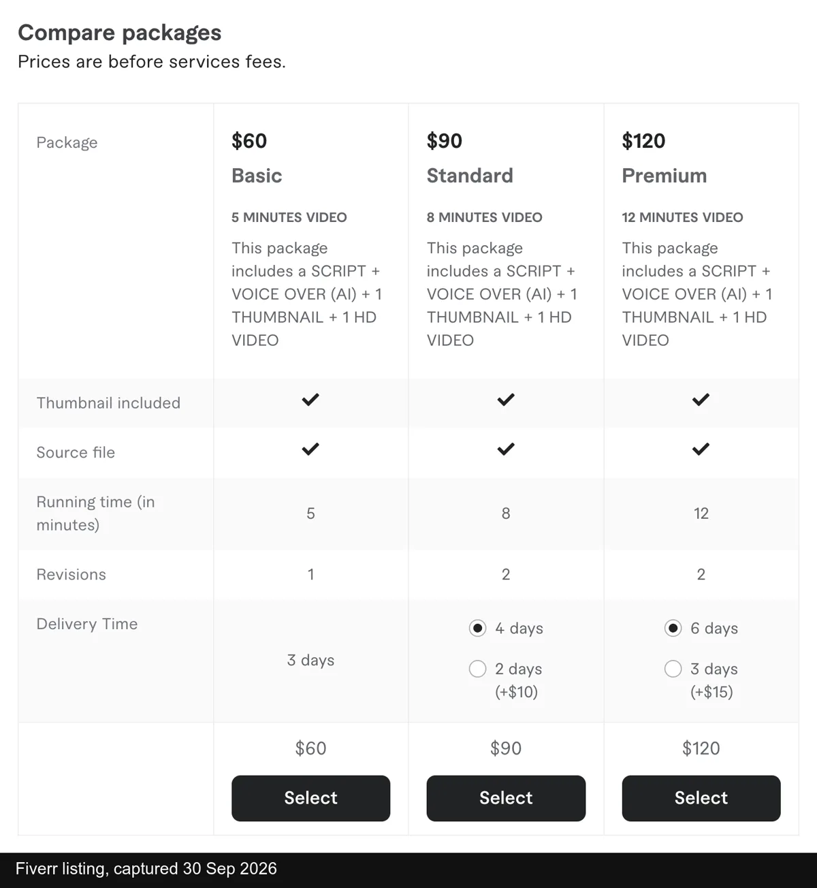
Task: Click the Premium package Source file checkmark
Action: tap(701, 449)
